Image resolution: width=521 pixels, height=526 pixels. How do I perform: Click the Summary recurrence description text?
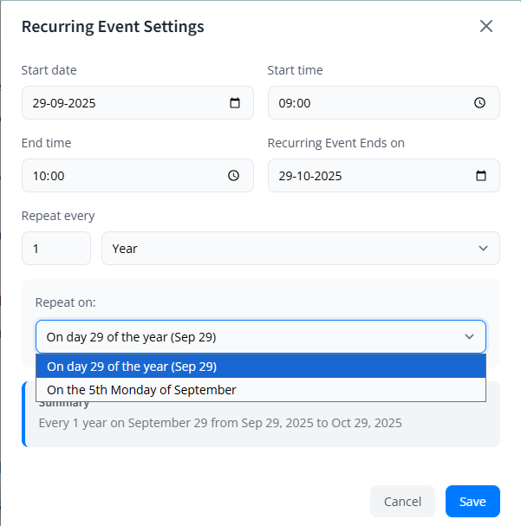click(x=220, y=424)
